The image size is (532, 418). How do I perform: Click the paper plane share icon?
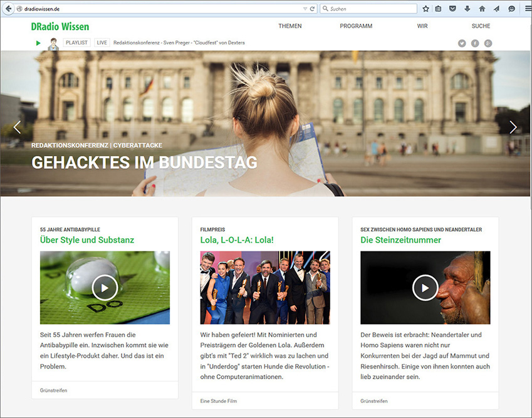coord(496,9)
